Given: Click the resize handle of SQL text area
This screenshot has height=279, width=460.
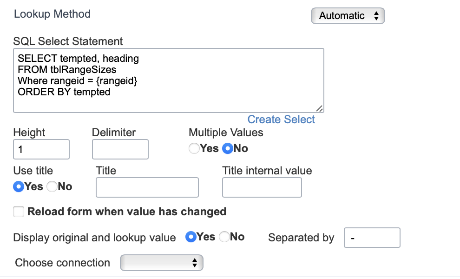Looking at the screenshot, I should pos(320,109).
